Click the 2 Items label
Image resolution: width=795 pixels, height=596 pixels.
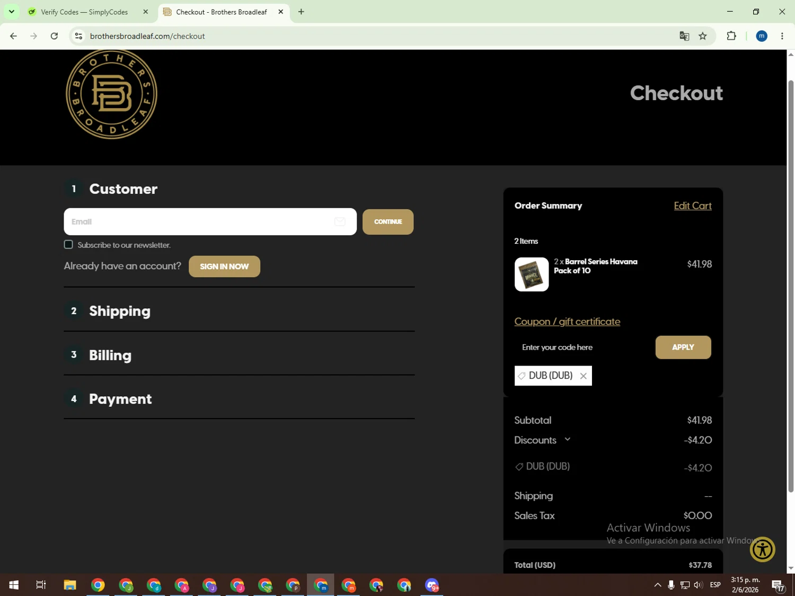click(x=526, y=241)
